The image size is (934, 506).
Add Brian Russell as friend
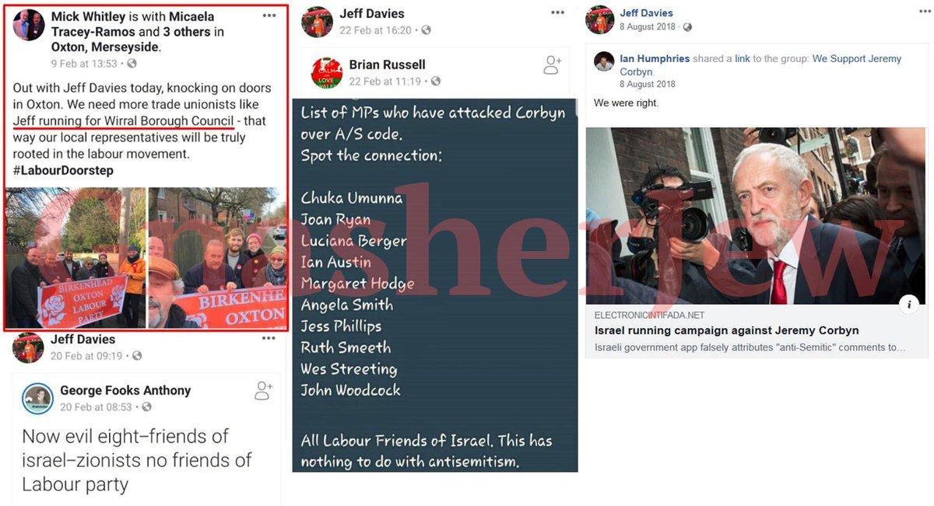pyautogui.click(x=552, y=65)
